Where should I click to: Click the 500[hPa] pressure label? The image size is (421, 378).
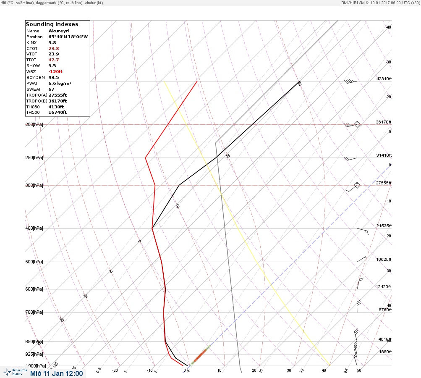point(34,262)
